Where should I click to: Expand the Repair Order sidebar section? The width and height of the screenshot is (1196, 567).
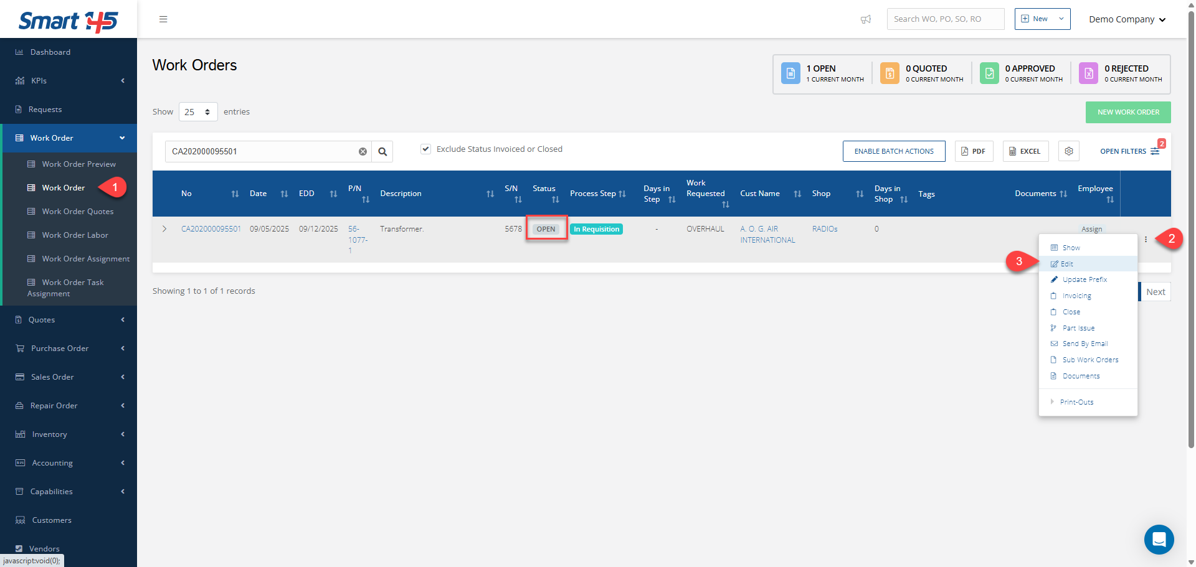(69, 406)
